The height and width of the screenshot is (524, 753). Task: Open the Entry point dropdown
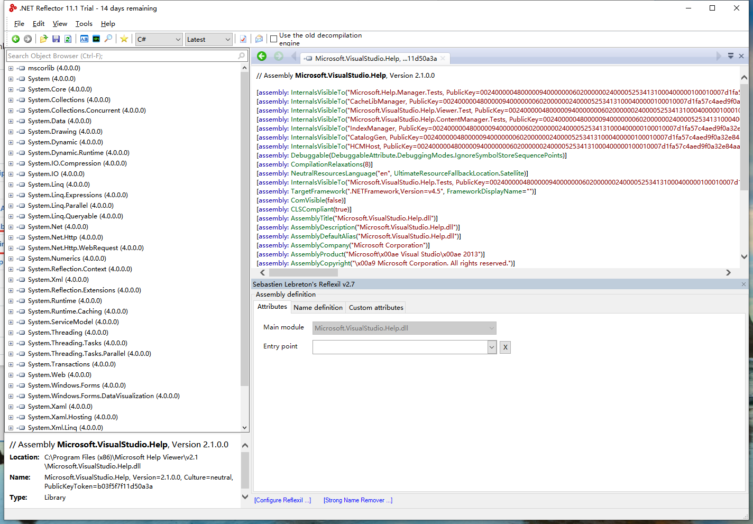point(492,347)
